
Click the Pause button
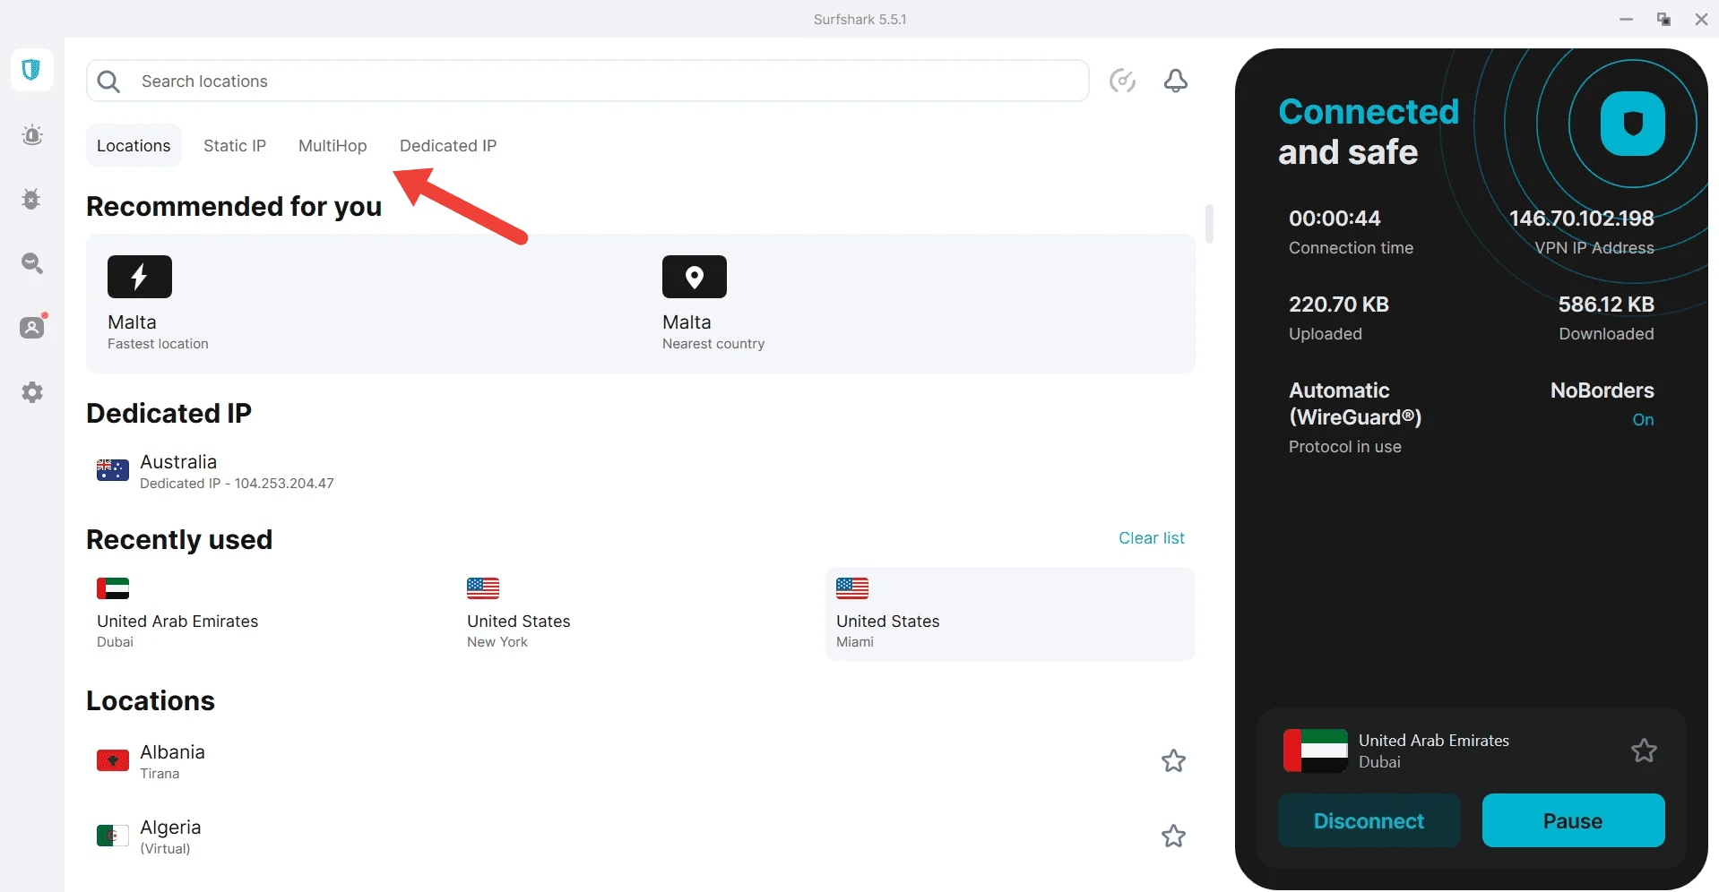pos(1573,820)
